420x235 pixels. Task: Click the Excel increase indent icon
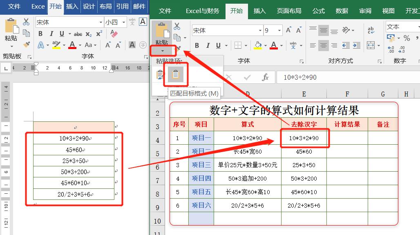[357, 45]
